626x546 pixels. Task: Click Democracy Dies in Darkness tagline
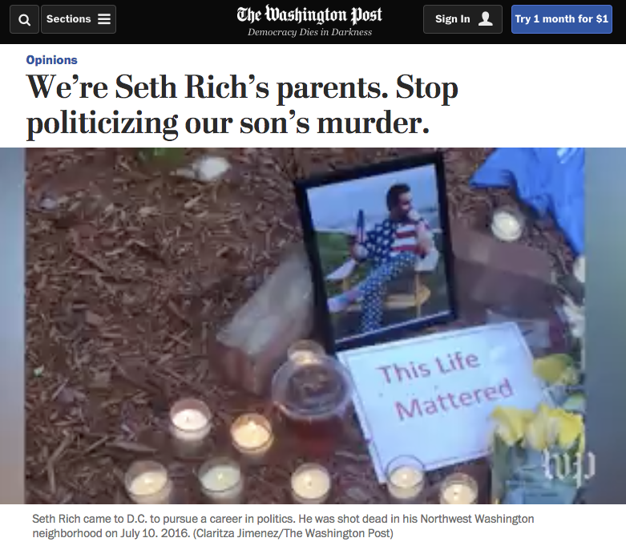click(x=309, y=32)
